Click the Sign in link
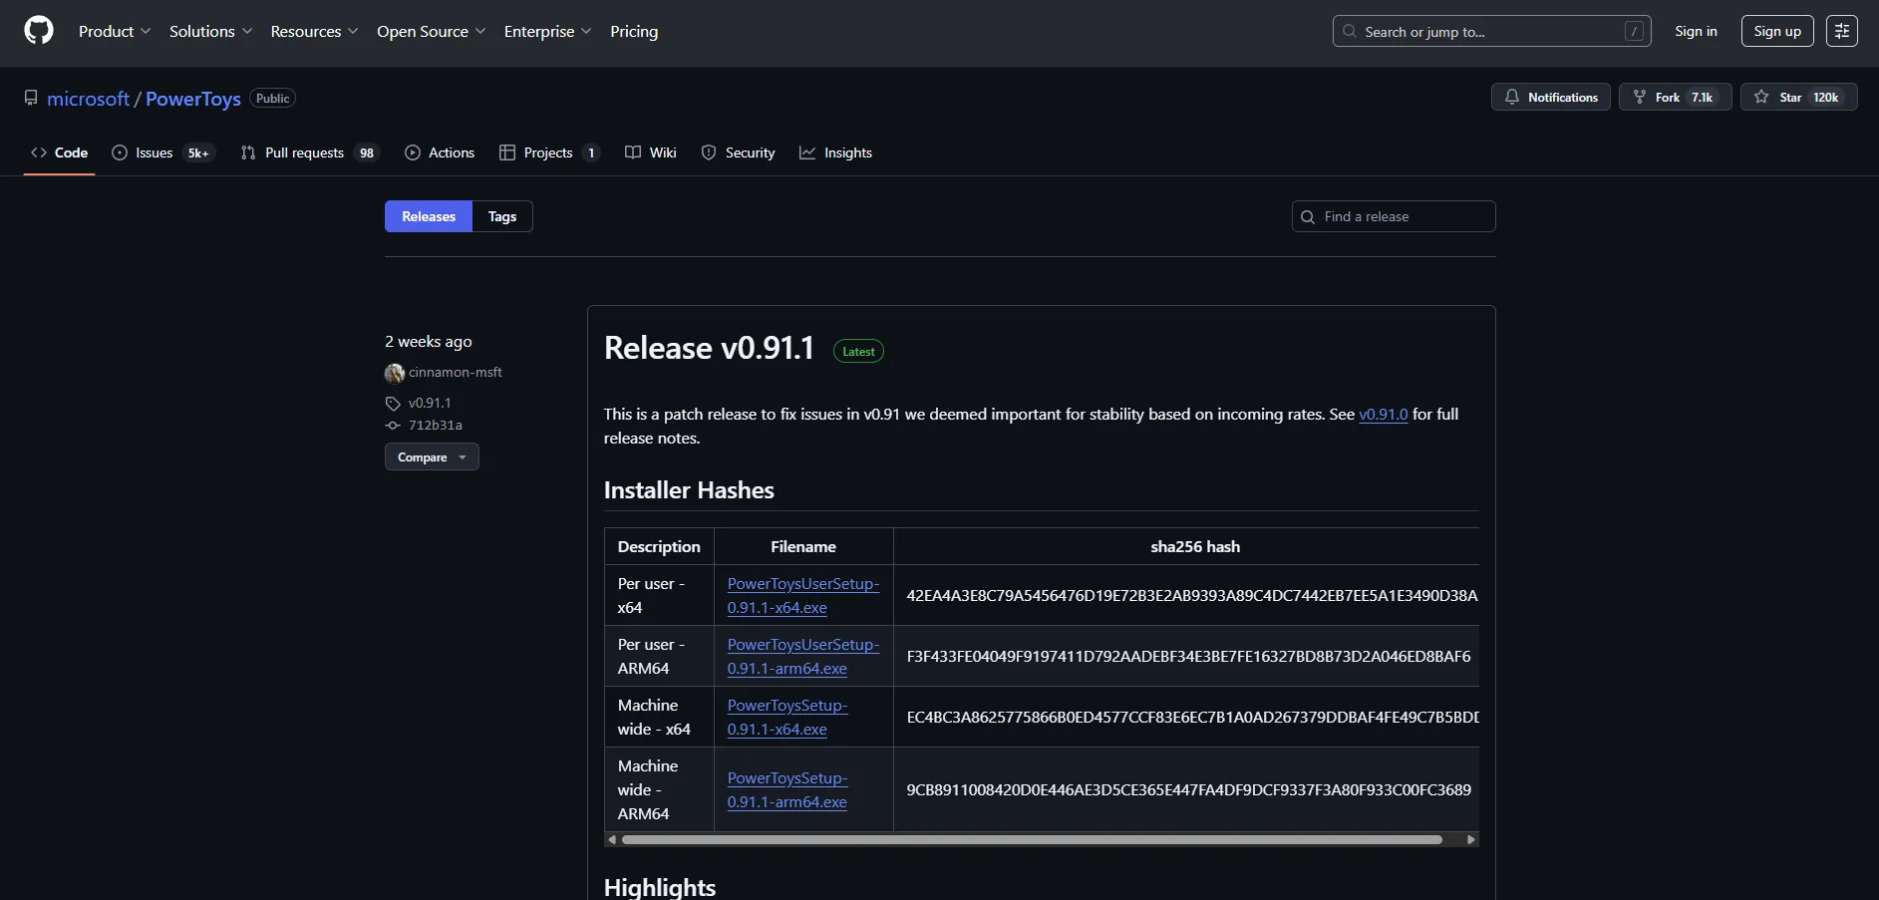This screenshot has width=1879, height=900. [1696, 31]
